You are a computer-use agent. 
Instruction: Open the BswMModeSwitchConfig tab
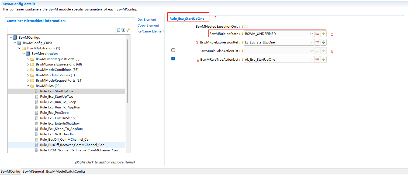tap(65, 172)
